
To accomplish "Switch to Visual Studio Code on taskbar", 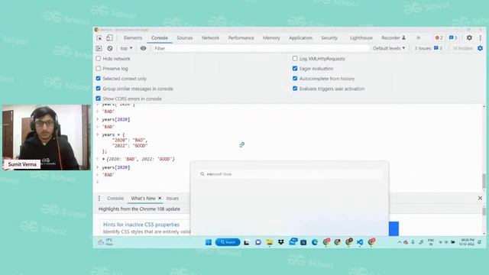I will click(x=360, y=242).
